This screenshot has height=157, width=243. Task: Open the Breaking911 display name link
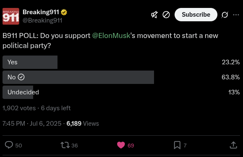(41, 12)
